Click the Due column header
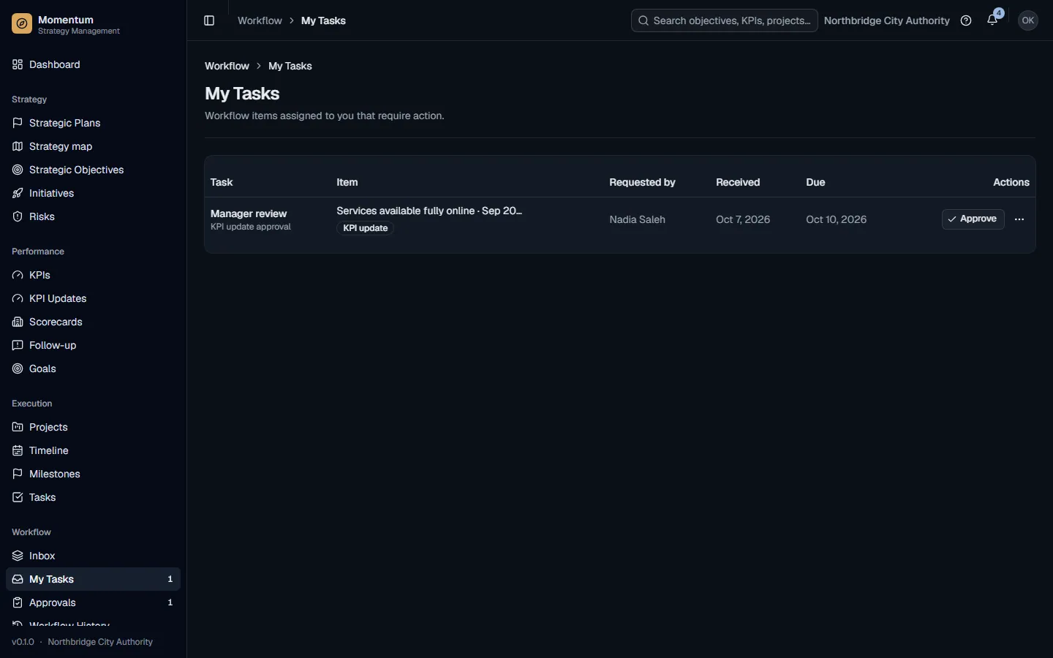1053x658 pixels. [x=815, y=182]
